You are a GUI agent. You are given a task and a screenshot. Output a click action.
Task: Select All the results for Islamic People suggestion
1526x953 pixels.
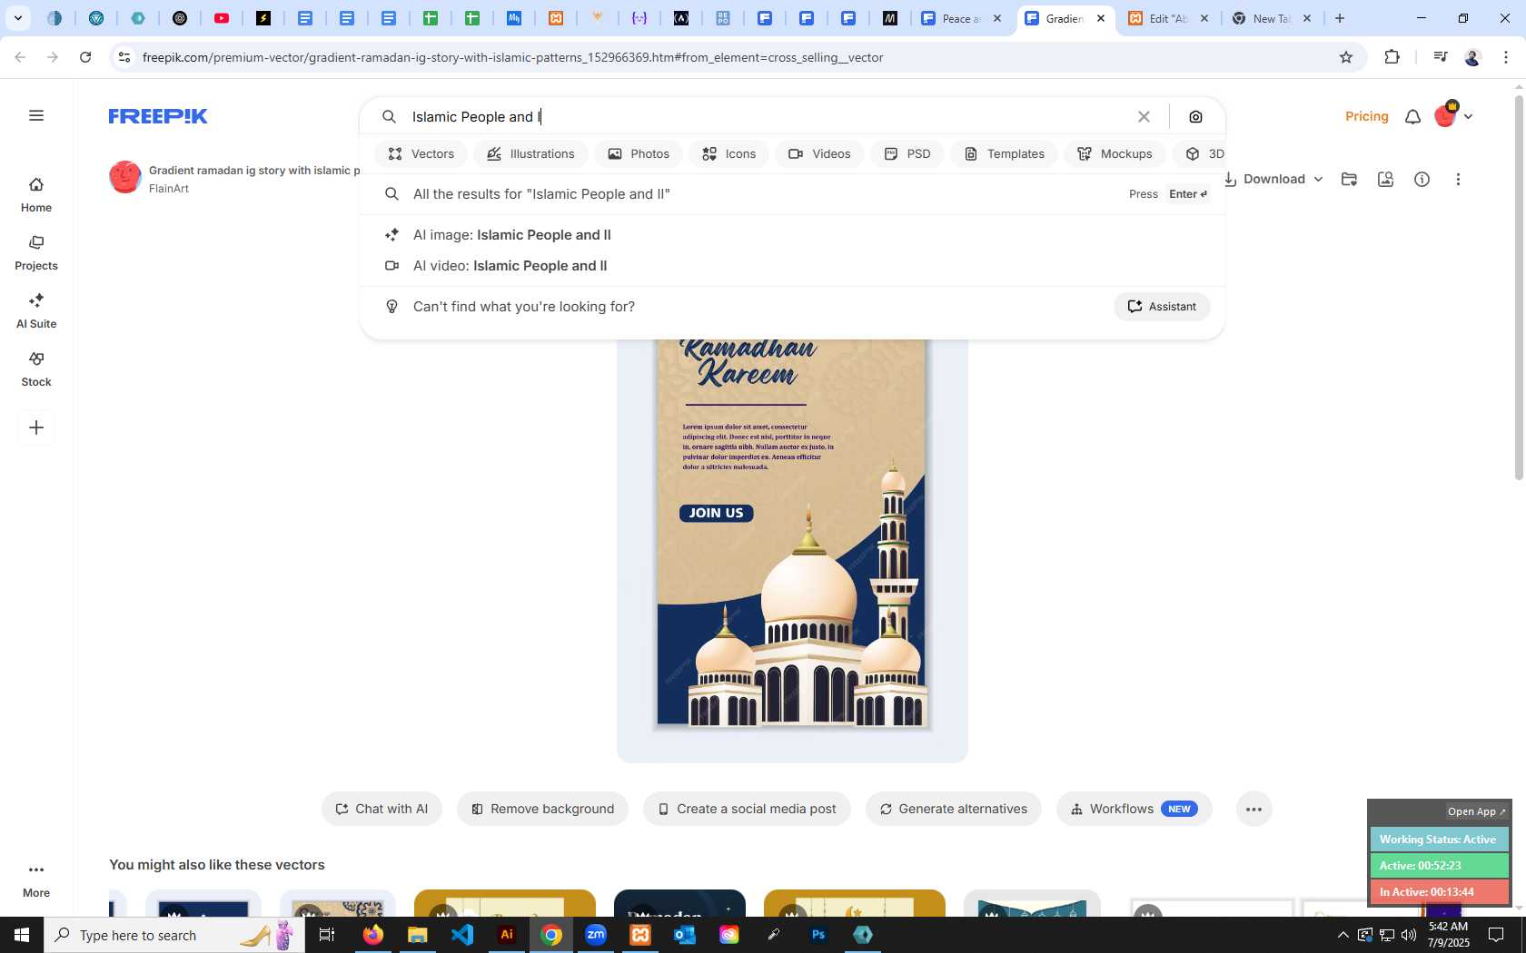(792, 193)
